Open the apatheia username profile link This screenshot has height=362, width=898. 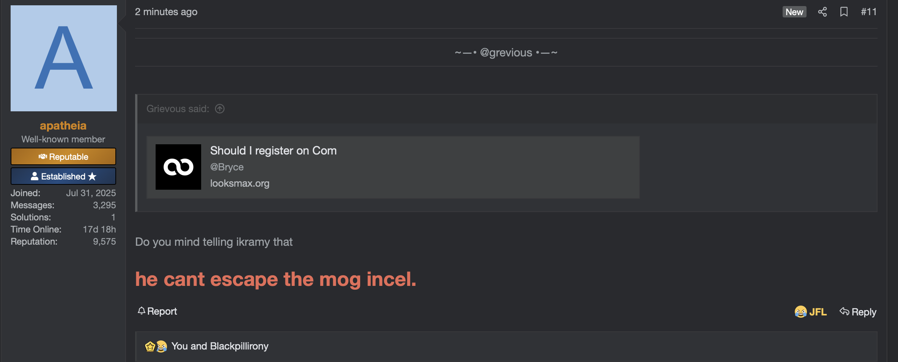63,125
